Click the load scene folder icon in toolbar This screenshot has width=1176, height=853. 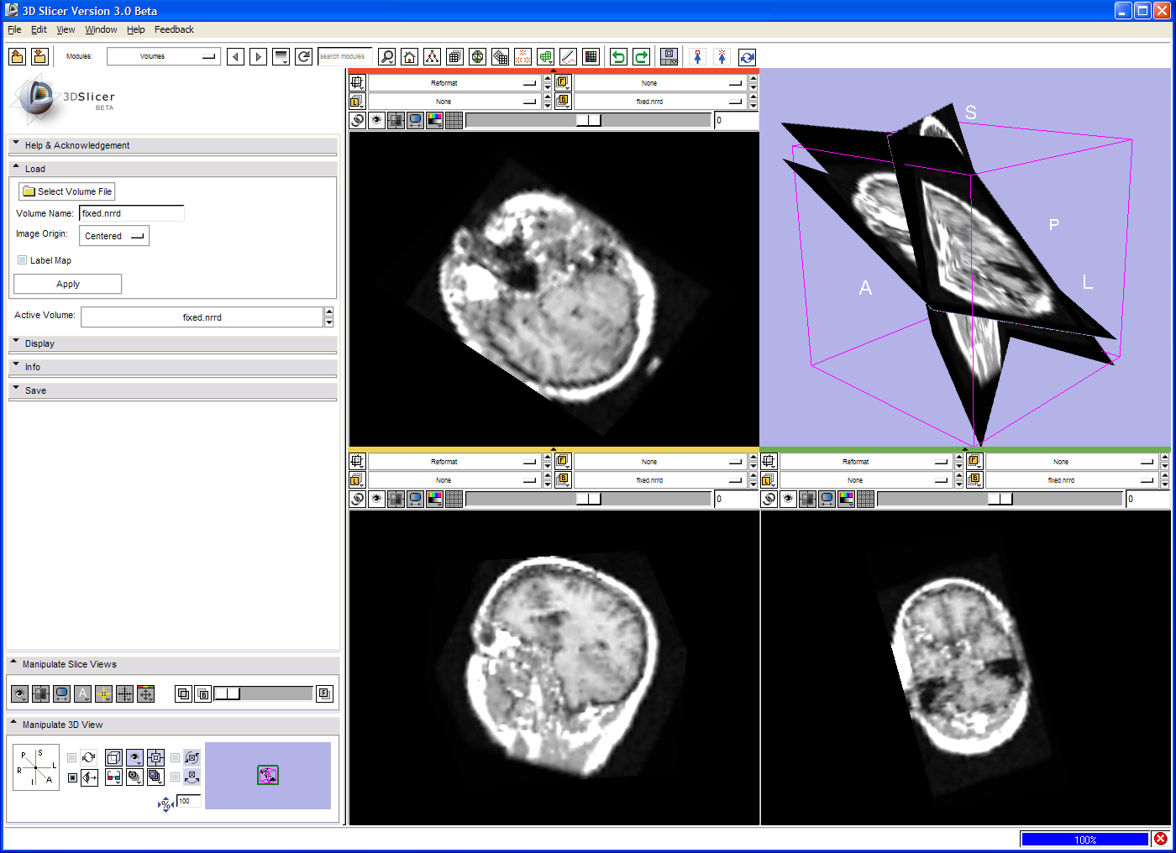pos(17,56)
